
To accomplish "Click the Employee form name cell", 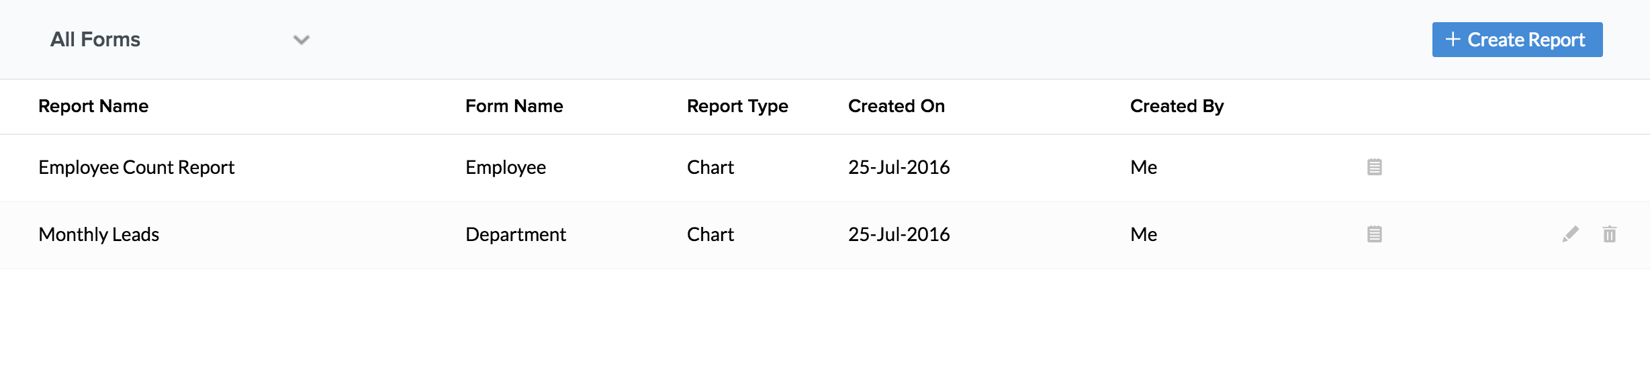I will coord(505,167).
